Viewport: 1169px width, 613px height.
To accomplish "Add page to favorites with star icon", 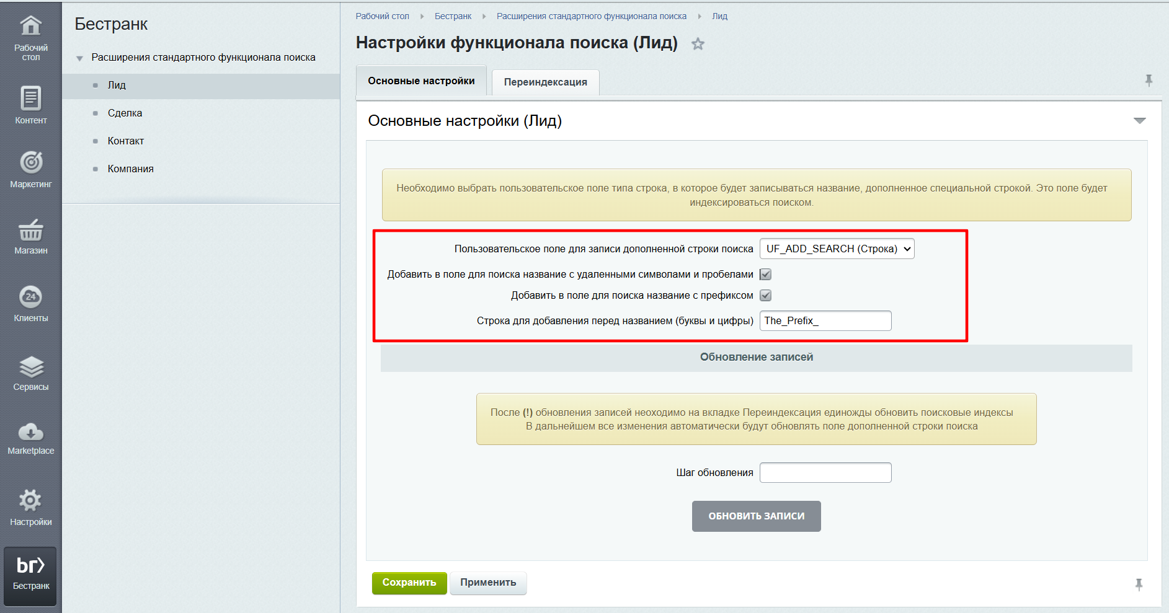I will [698, 44].
